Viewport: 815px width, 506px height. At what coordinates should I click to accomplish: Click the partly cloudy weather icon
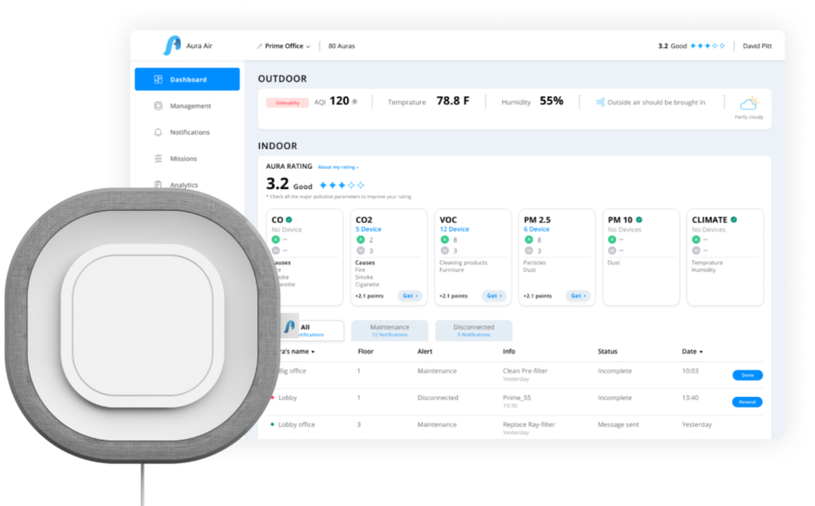coord(748,104)
